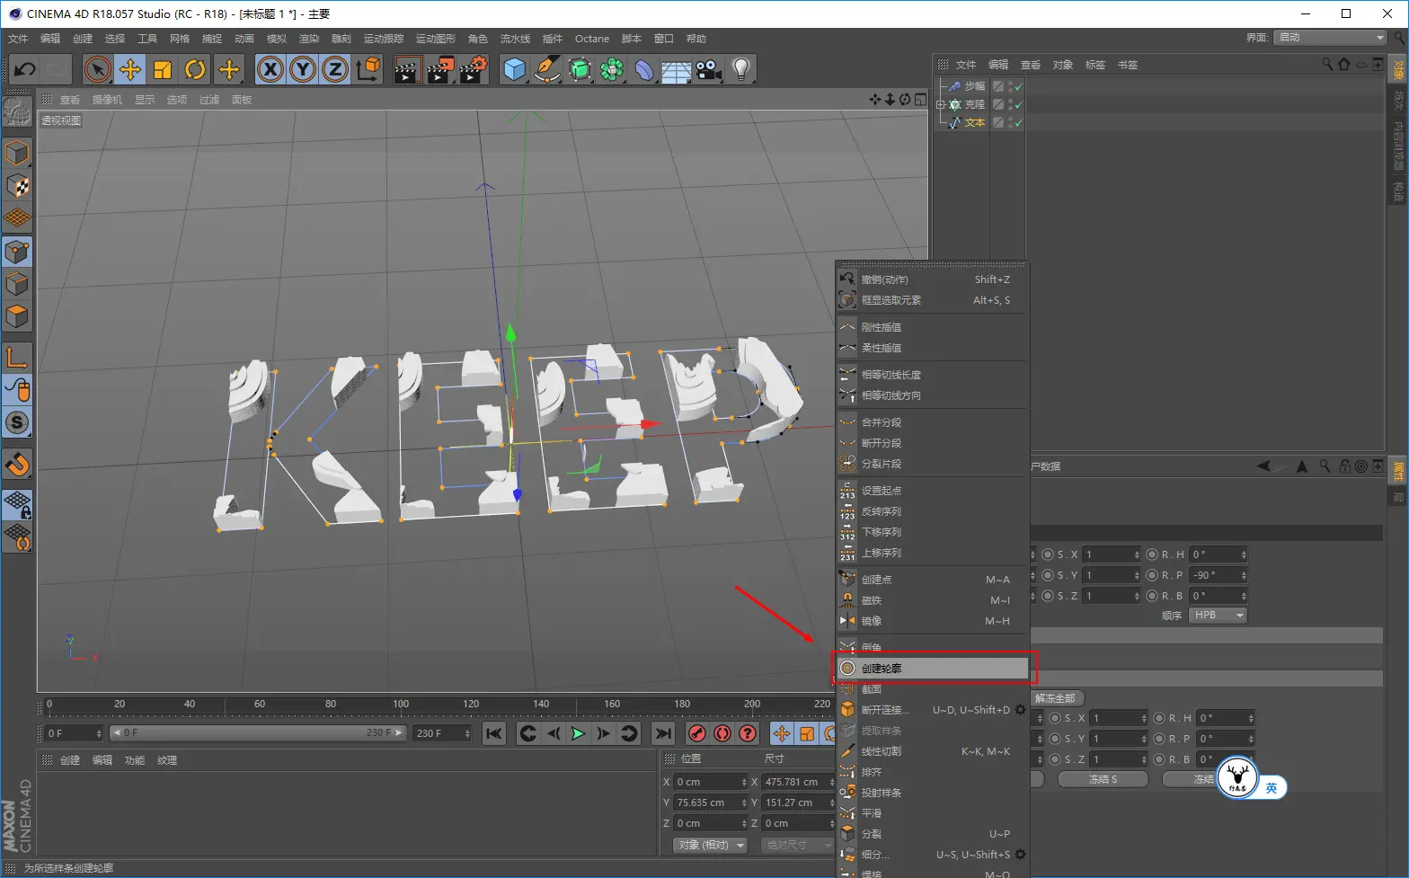Image resolution: width=1409 pixels, height=878 pixels.
Task: Enable the Axis tool in left sidebar
Action: pos(17,358)
